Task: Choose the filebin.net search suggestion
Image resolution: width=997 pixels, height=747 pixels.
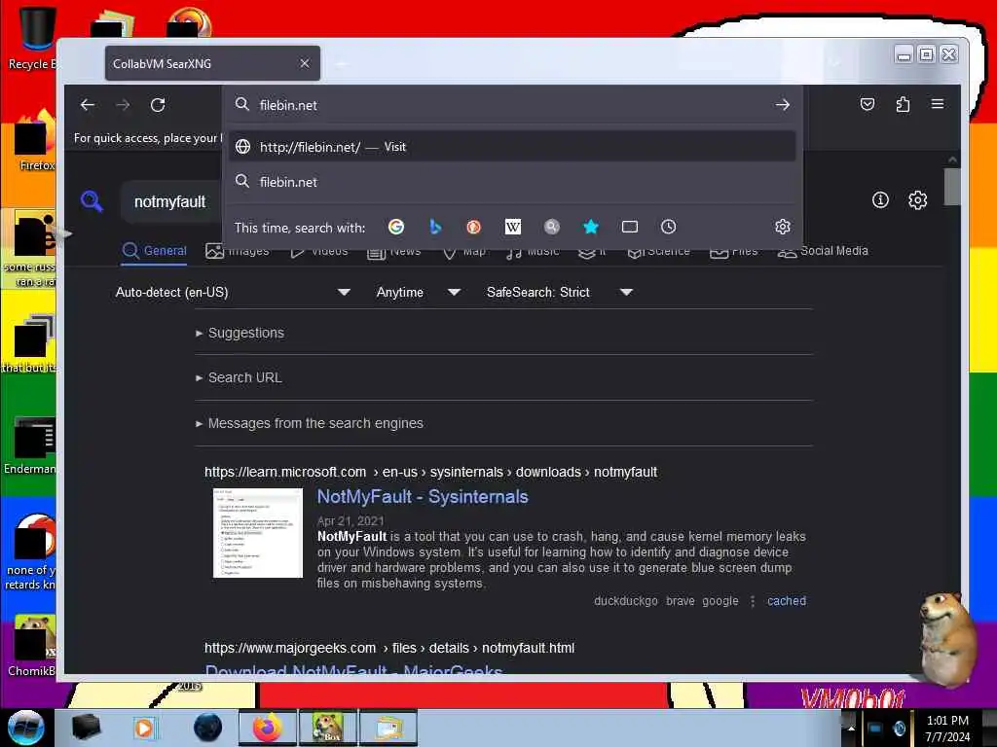Action: (512, 182)
